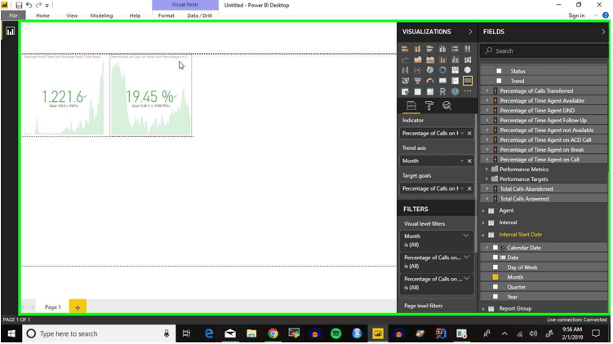
Task: Expand the Interval table in Fields
Action: point(483,223)
